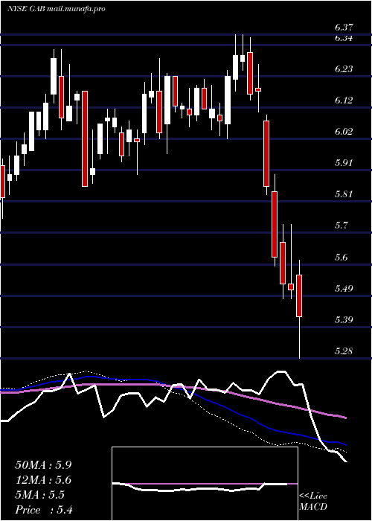This screenshot has width=372, height=521.
Task: Select the 5.91 price axis label
Action: coord(344,163)
